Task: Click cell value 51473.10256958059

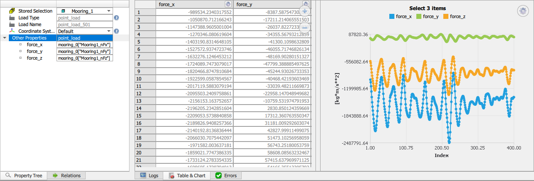Action: (x=272, y=138)
